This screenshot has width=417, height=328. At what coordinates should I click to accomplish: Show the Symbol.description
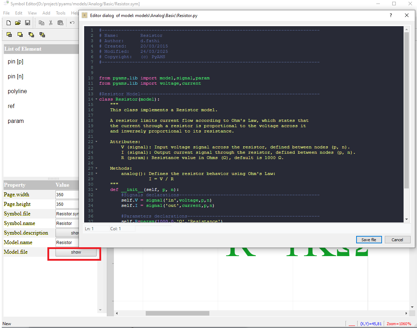click(67, 233)
